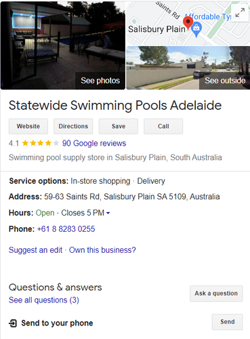Click the blue shopping bag marker on the map
The width and height of the screenshot is (250, 339).
196,29
